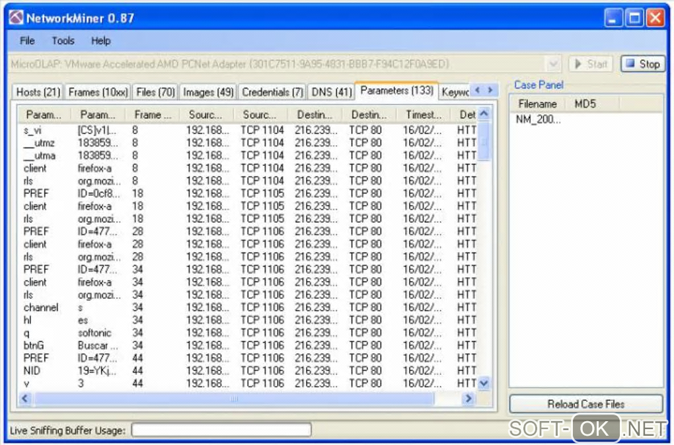Select the Parameters (133) tab

click(396, 91)
